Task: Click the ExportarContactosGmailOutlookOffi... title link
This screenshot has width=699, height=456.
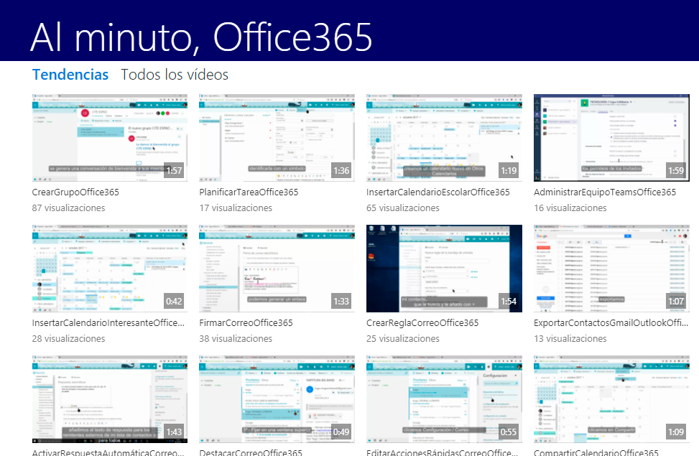Action: [611, 322]
